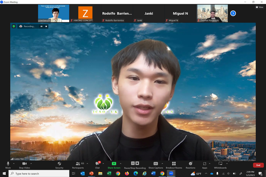The image size is (266, 177).
Task: Open the Reactions menu
Action: (191, 165)
